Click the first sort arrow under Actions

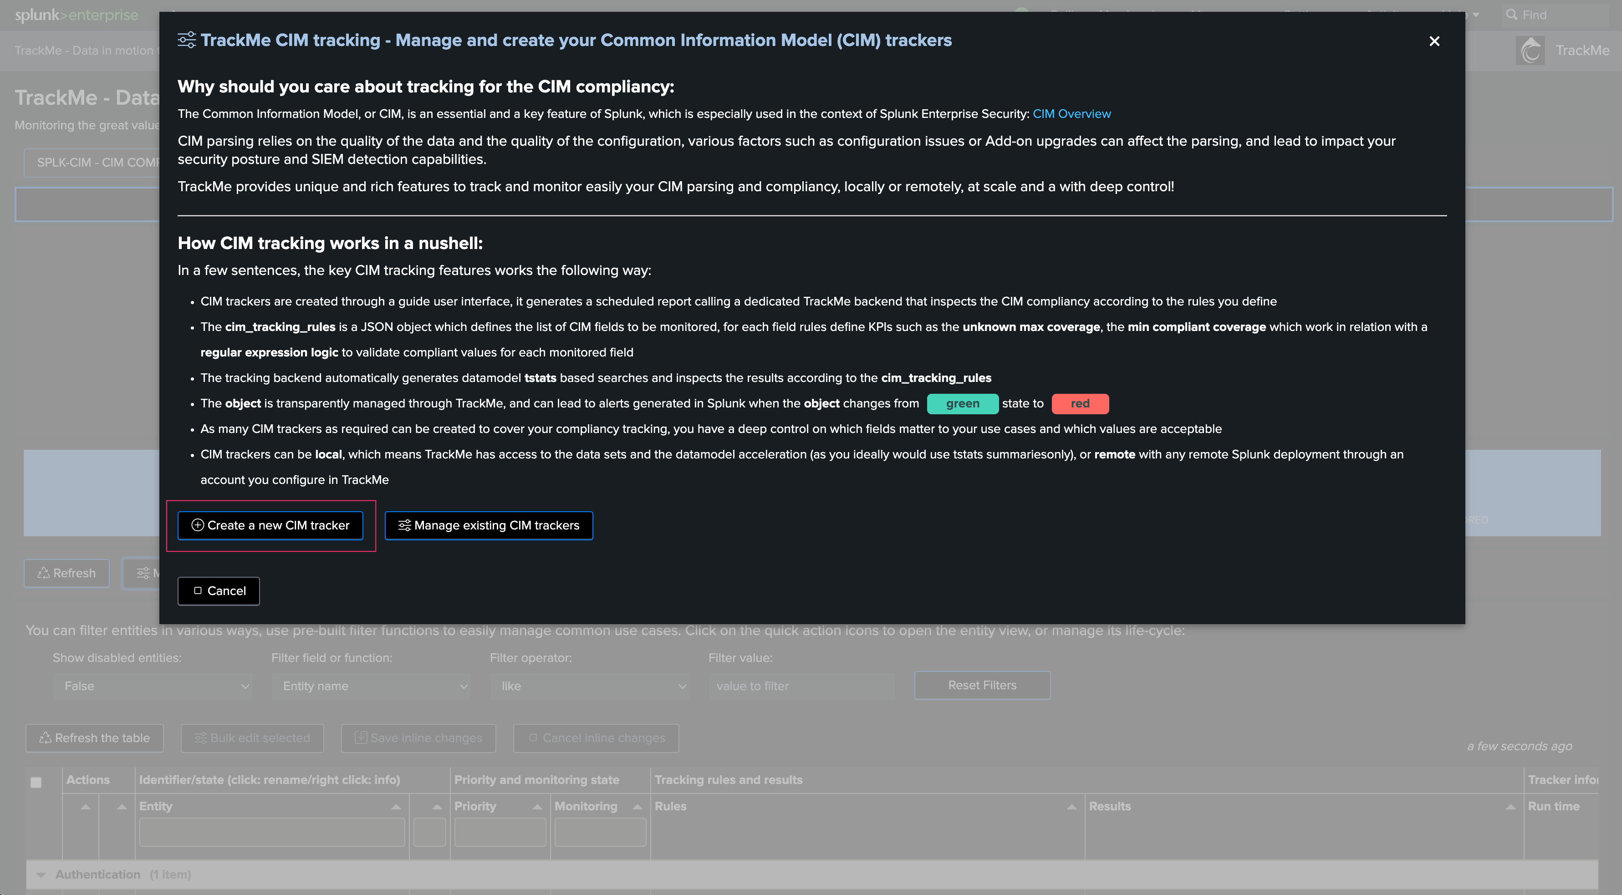click(x=86, y=806)
